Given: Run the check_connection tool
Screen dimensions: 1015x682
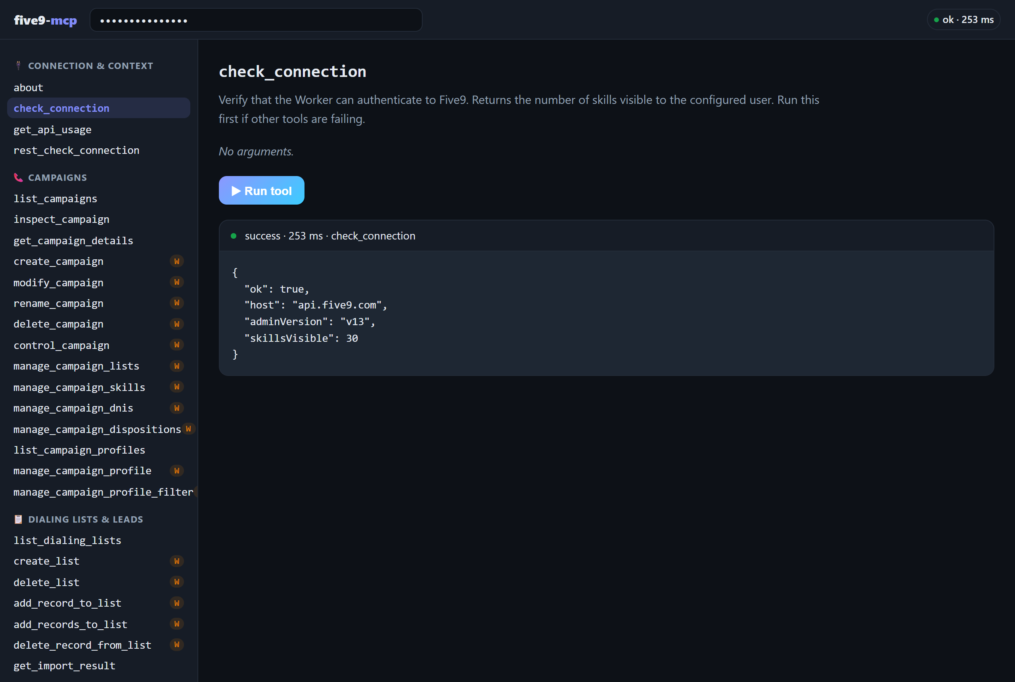Looking at the screenshot, I should 261,190.
